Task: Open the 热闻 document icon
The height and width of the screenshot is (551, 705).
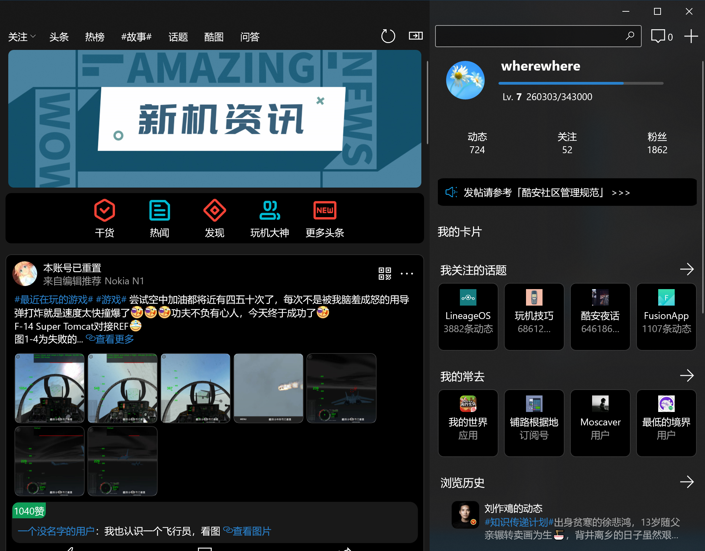Action: (159, 210)
